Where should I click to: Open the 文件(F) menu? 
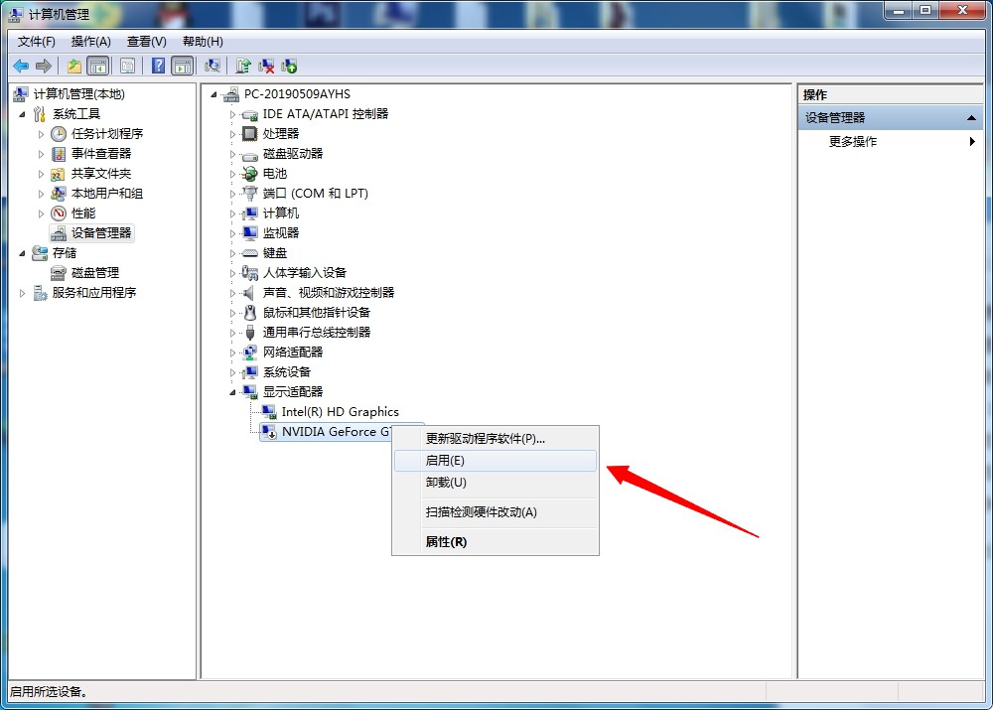point(36,42)
